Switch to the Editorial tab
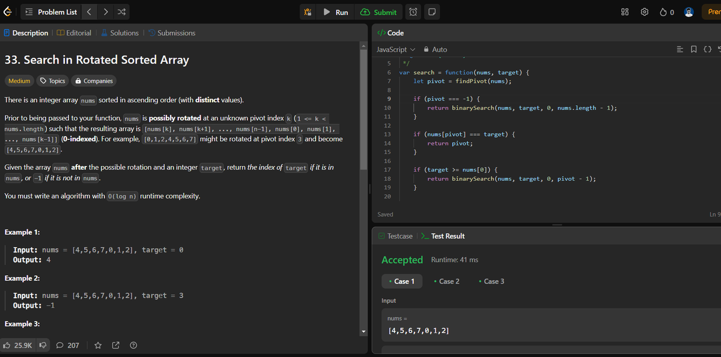 (74, 33)
